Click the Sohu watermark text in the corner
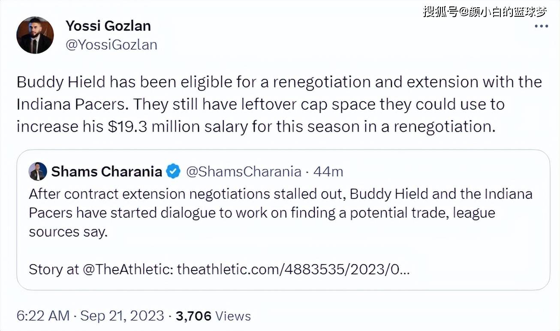 coord(485,12)
